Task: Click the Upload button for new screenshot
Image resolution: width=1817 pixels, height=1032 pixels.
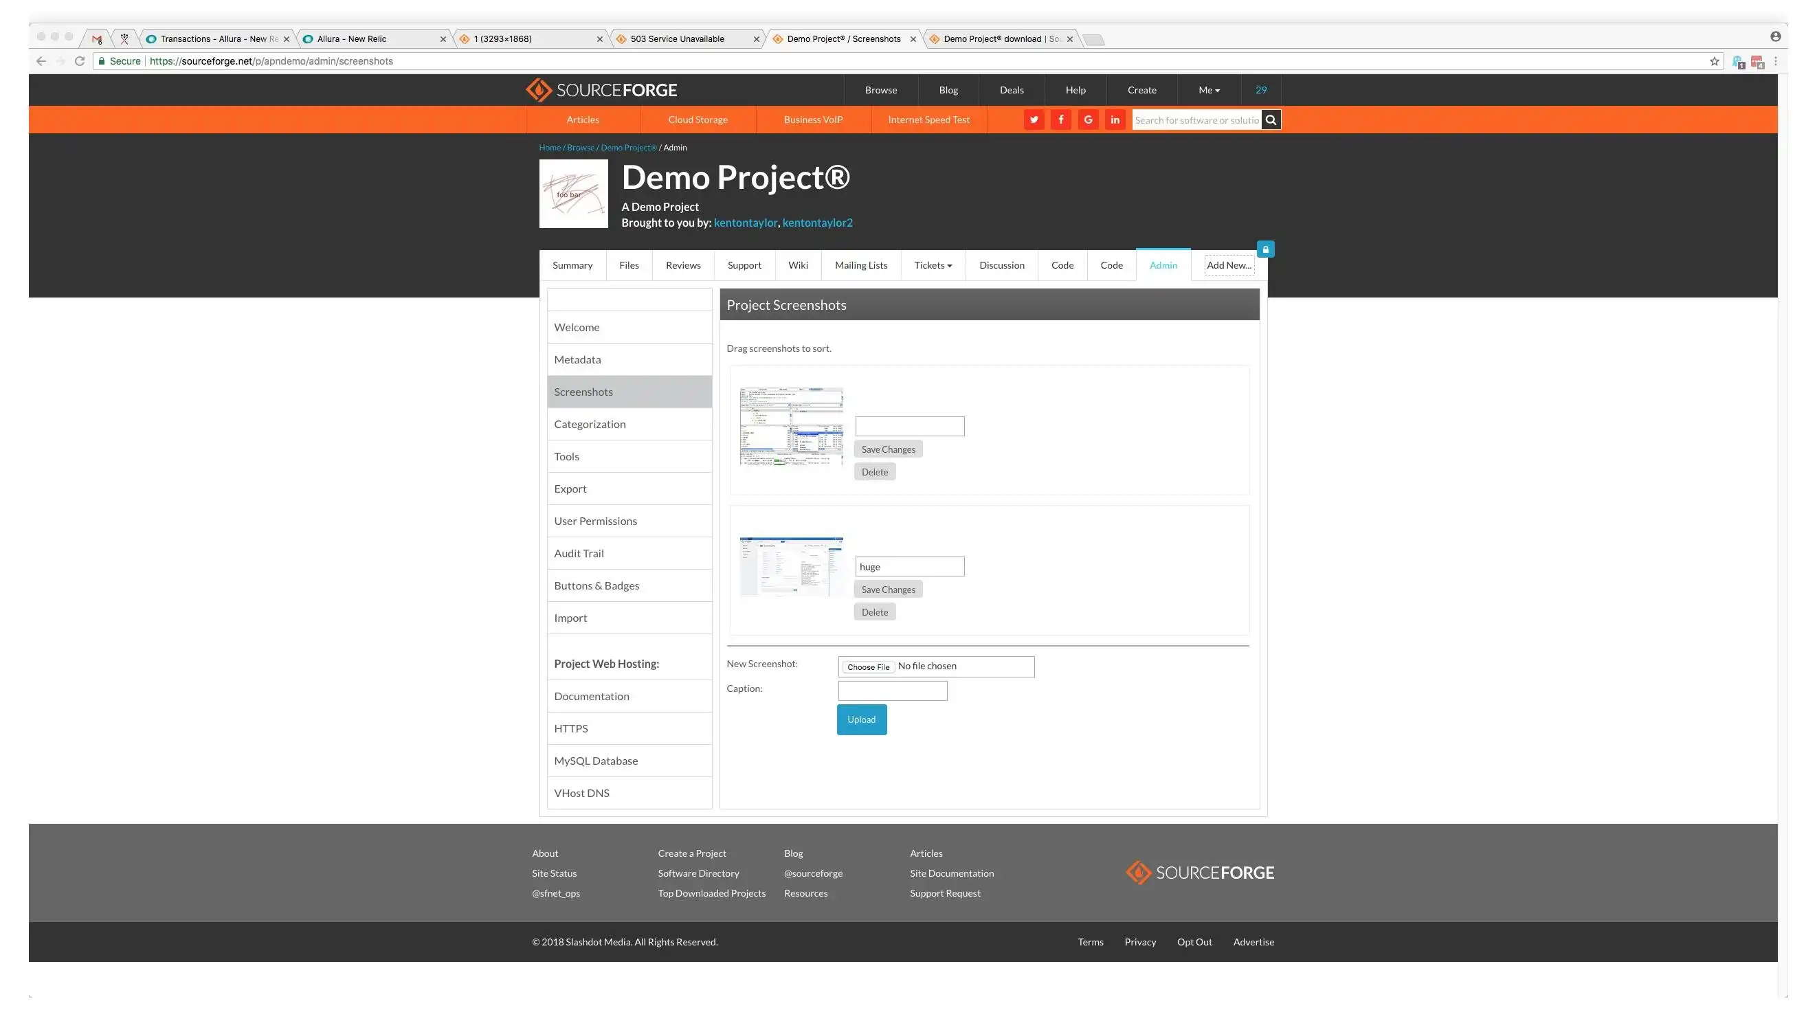Action: pyautogui.click(x=861, y=719)
